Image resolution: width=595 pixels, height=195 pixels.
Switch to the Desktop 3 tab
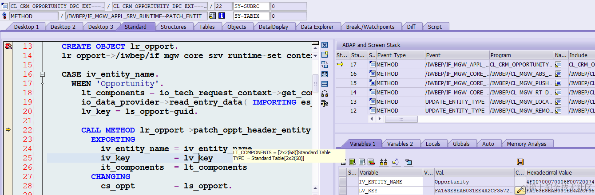[x=101, y=27]
